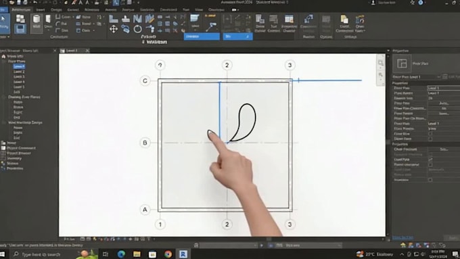The width and height of the screenshot is (460, 259).
Task: Click grid bubble C on the drawing
Action: tap(145, 80)
